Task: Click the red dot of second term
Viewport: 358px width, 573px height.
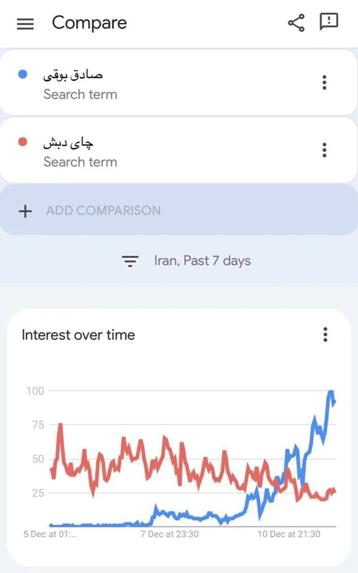Action: click(22, 142)
